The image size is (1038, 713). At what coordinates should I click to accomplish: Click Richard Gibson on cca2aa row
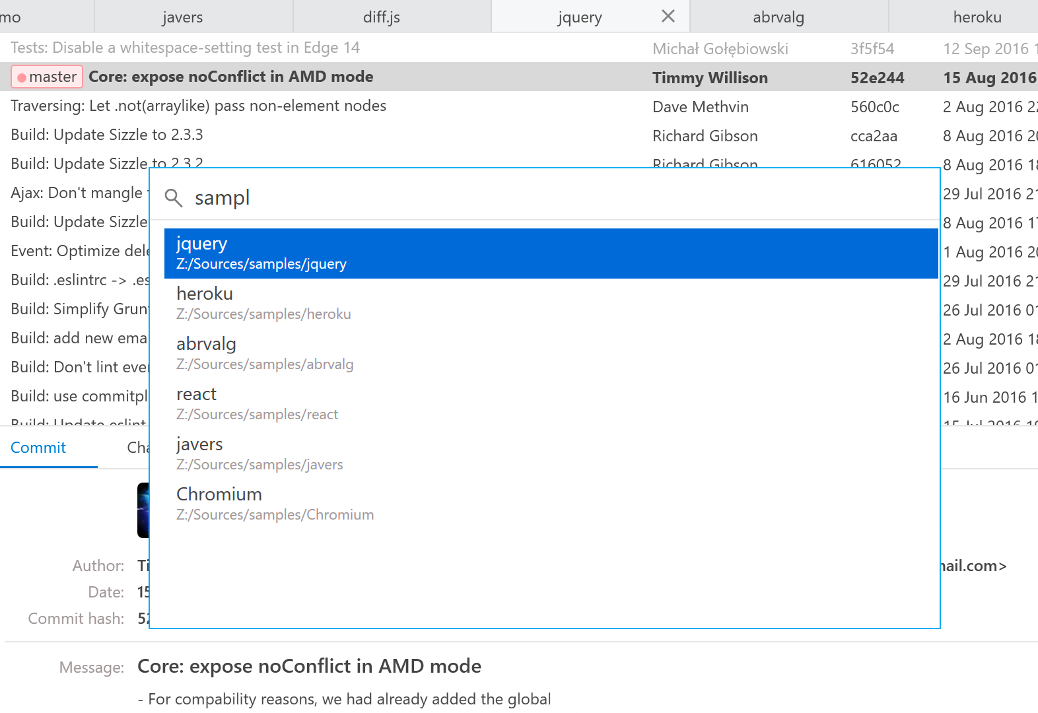(x=705, y=136)
